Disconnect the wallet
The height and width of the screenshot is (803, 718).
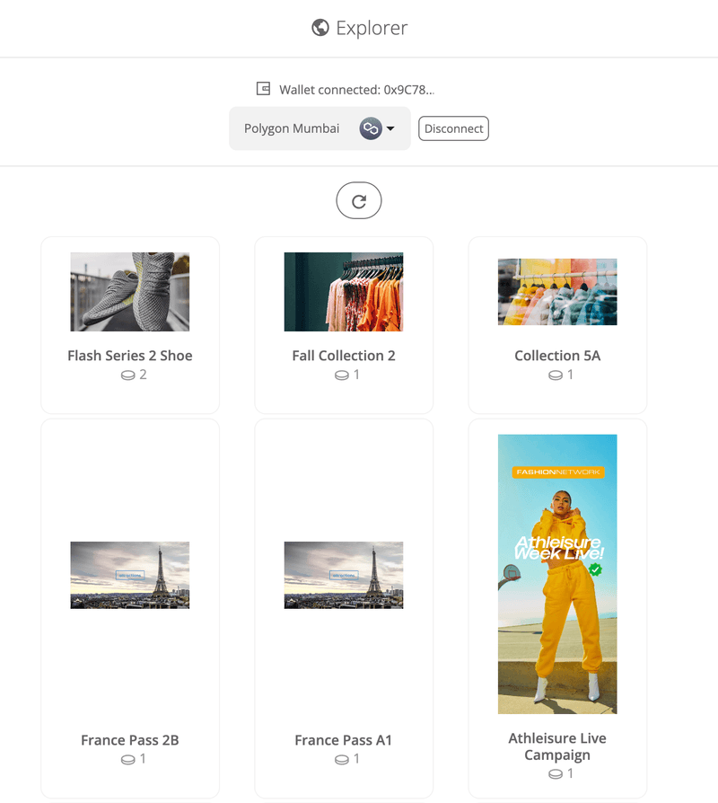453,128
